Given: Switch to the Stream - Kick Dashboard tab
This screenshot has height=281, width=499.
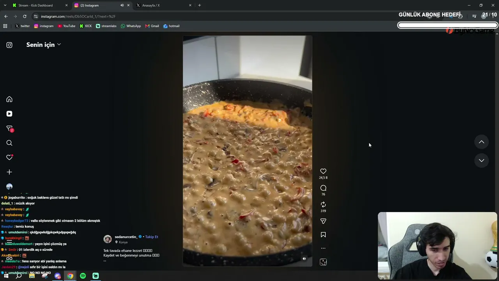Looking at the screenshot, I should point(39,5).
